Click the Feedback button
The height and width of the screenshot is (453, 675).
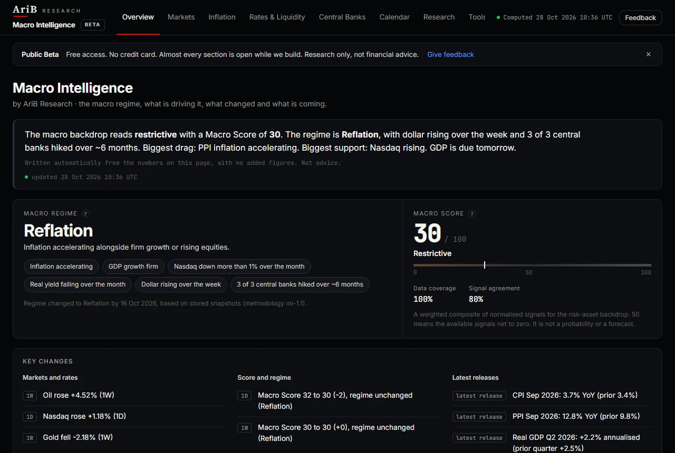click(x=641, y=17)
